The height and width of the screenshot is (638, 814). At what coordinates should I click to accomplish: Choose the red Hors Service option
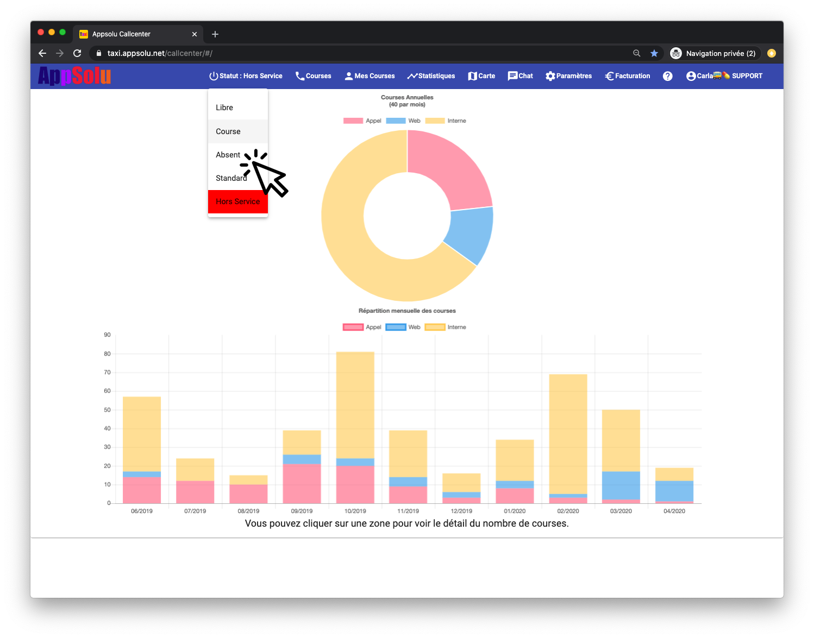click(x=238, y=201)
